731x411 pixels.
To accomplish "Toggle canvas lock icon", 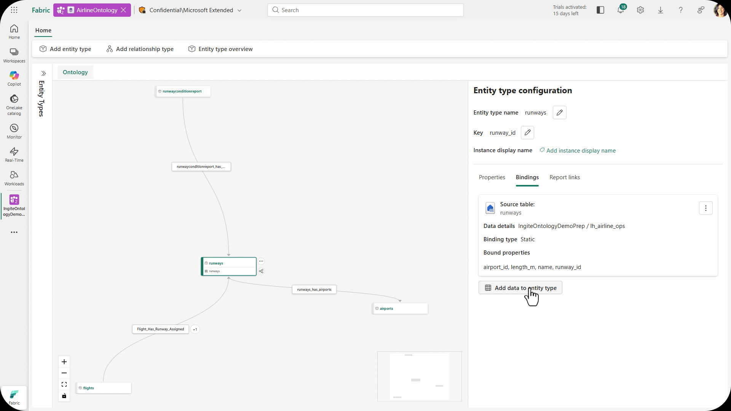I will pyautogui.click(x=64, y=396).
